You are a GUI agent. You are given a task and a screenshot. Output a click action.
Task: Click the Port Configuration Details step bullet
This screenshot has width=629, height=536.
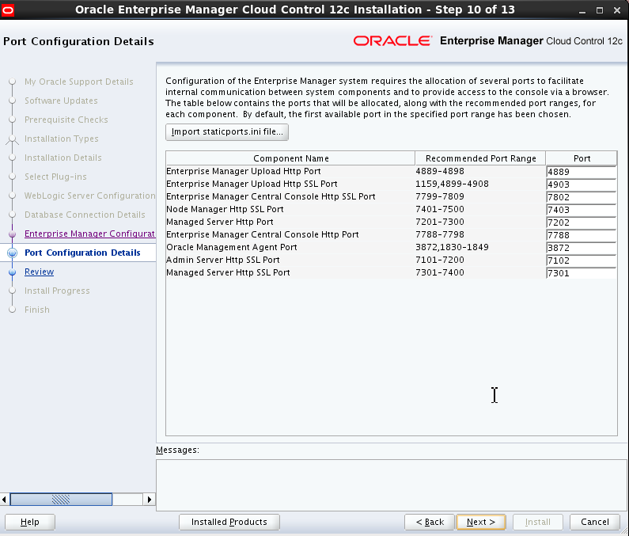click(x=13, y=253)
